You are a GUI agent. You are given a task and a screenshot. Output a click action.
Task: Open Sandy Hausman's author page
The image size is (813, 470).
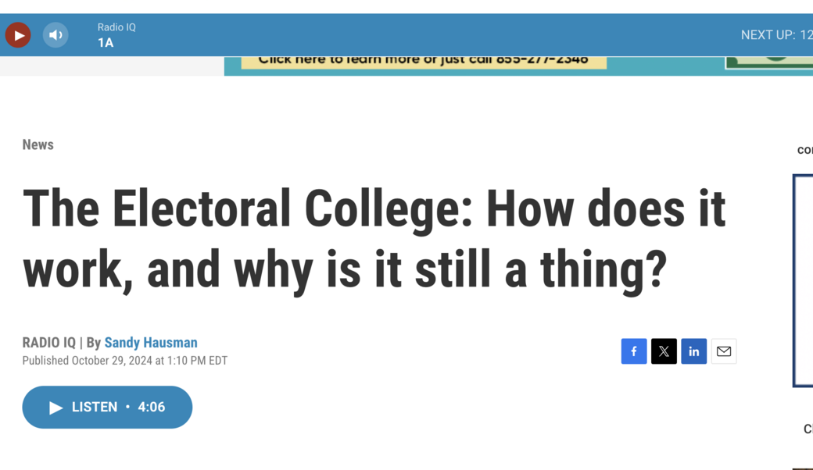click(x=151, y=342)
